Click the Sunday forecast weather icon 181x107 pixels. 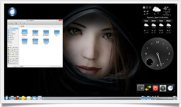pos(146,26)
